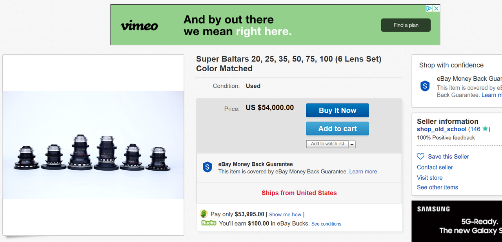The image size is (502, 242).
Task: Click the Vimeo logo in banner
Action: [139, 26]
